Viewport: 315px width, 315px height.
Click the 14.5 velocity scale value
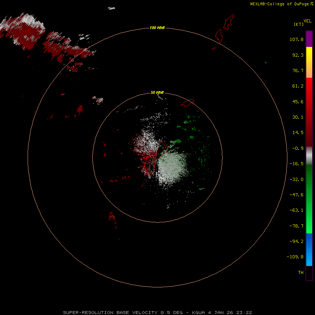coord(298,133)
